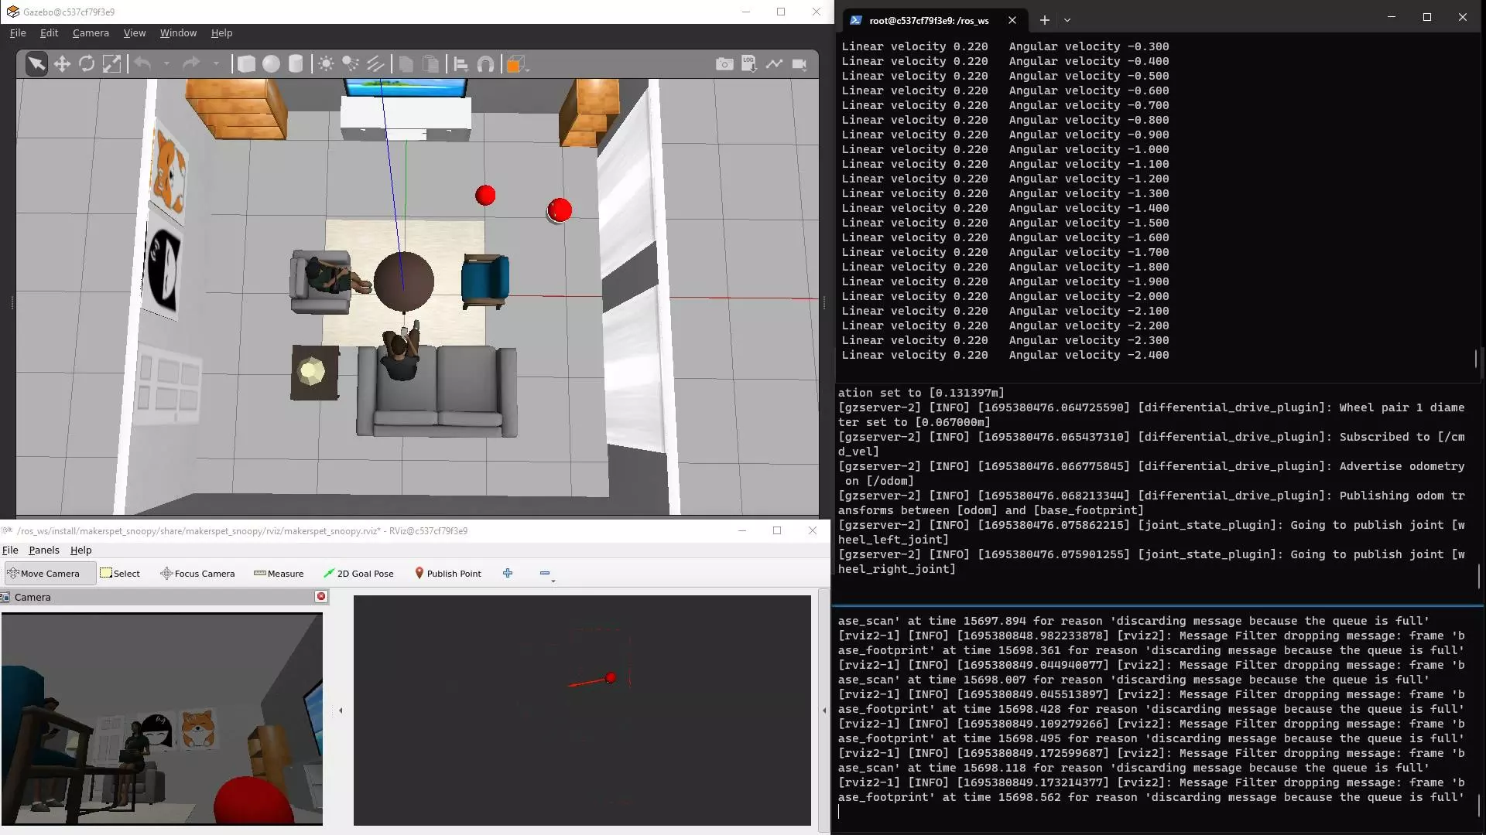Click the Add new tab button in terminal
Screen dimensions: 1486x835
pos(1042,19)
